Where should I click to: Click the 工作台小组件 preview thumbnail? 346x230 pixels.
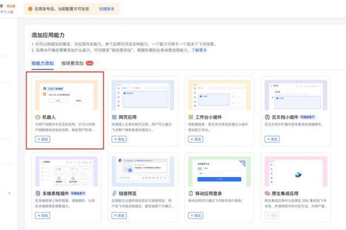pyautogui.click(x=219, y=95)
